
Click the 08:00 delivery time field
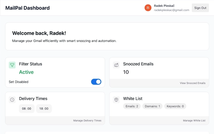coord(27,109)
